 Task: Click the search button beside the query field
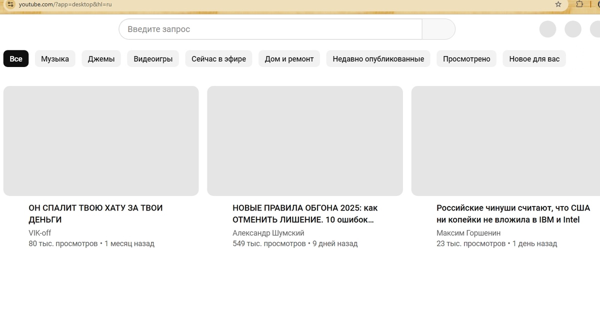[438, 29]
